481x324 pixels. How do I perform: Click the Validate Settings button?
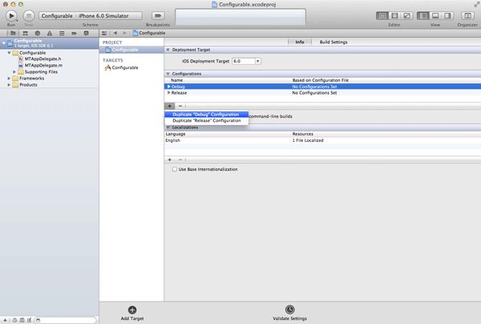coord(289,313)
